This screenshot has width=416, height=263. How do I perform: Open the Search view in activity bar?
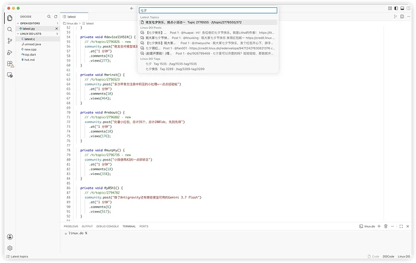coord(10,29)
